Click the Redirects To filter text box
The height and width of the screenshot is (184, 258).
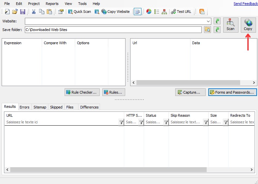(241, 122)
